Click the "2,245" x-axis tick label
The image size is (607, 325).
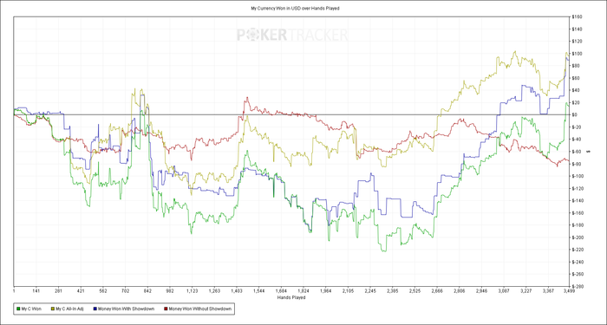click(370, 290)
